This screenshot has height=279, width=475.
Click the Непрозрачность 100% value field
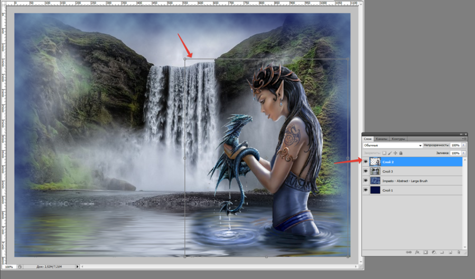(455, 146)
